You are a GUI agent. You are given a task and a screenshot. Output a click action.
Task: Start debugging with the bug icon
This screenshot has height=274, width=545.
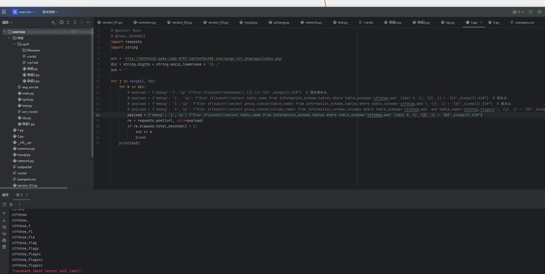[540, 12]
